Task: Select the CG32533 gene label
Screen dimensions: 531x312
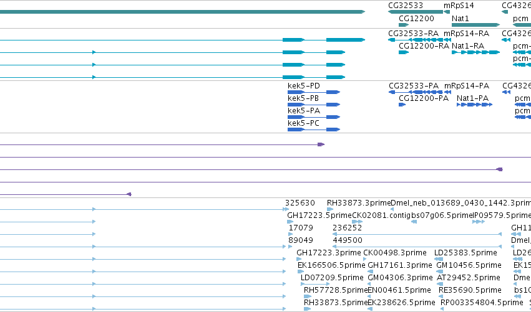Action: click(x=406, y=6)
